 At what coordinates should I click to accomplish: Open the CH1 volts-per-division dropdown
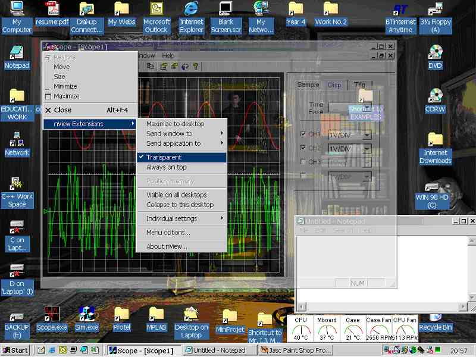coord(367,135)
